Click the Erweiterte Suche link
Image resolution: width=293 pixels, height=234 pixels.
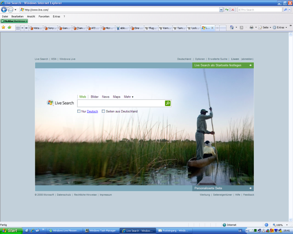pos(218,59)
